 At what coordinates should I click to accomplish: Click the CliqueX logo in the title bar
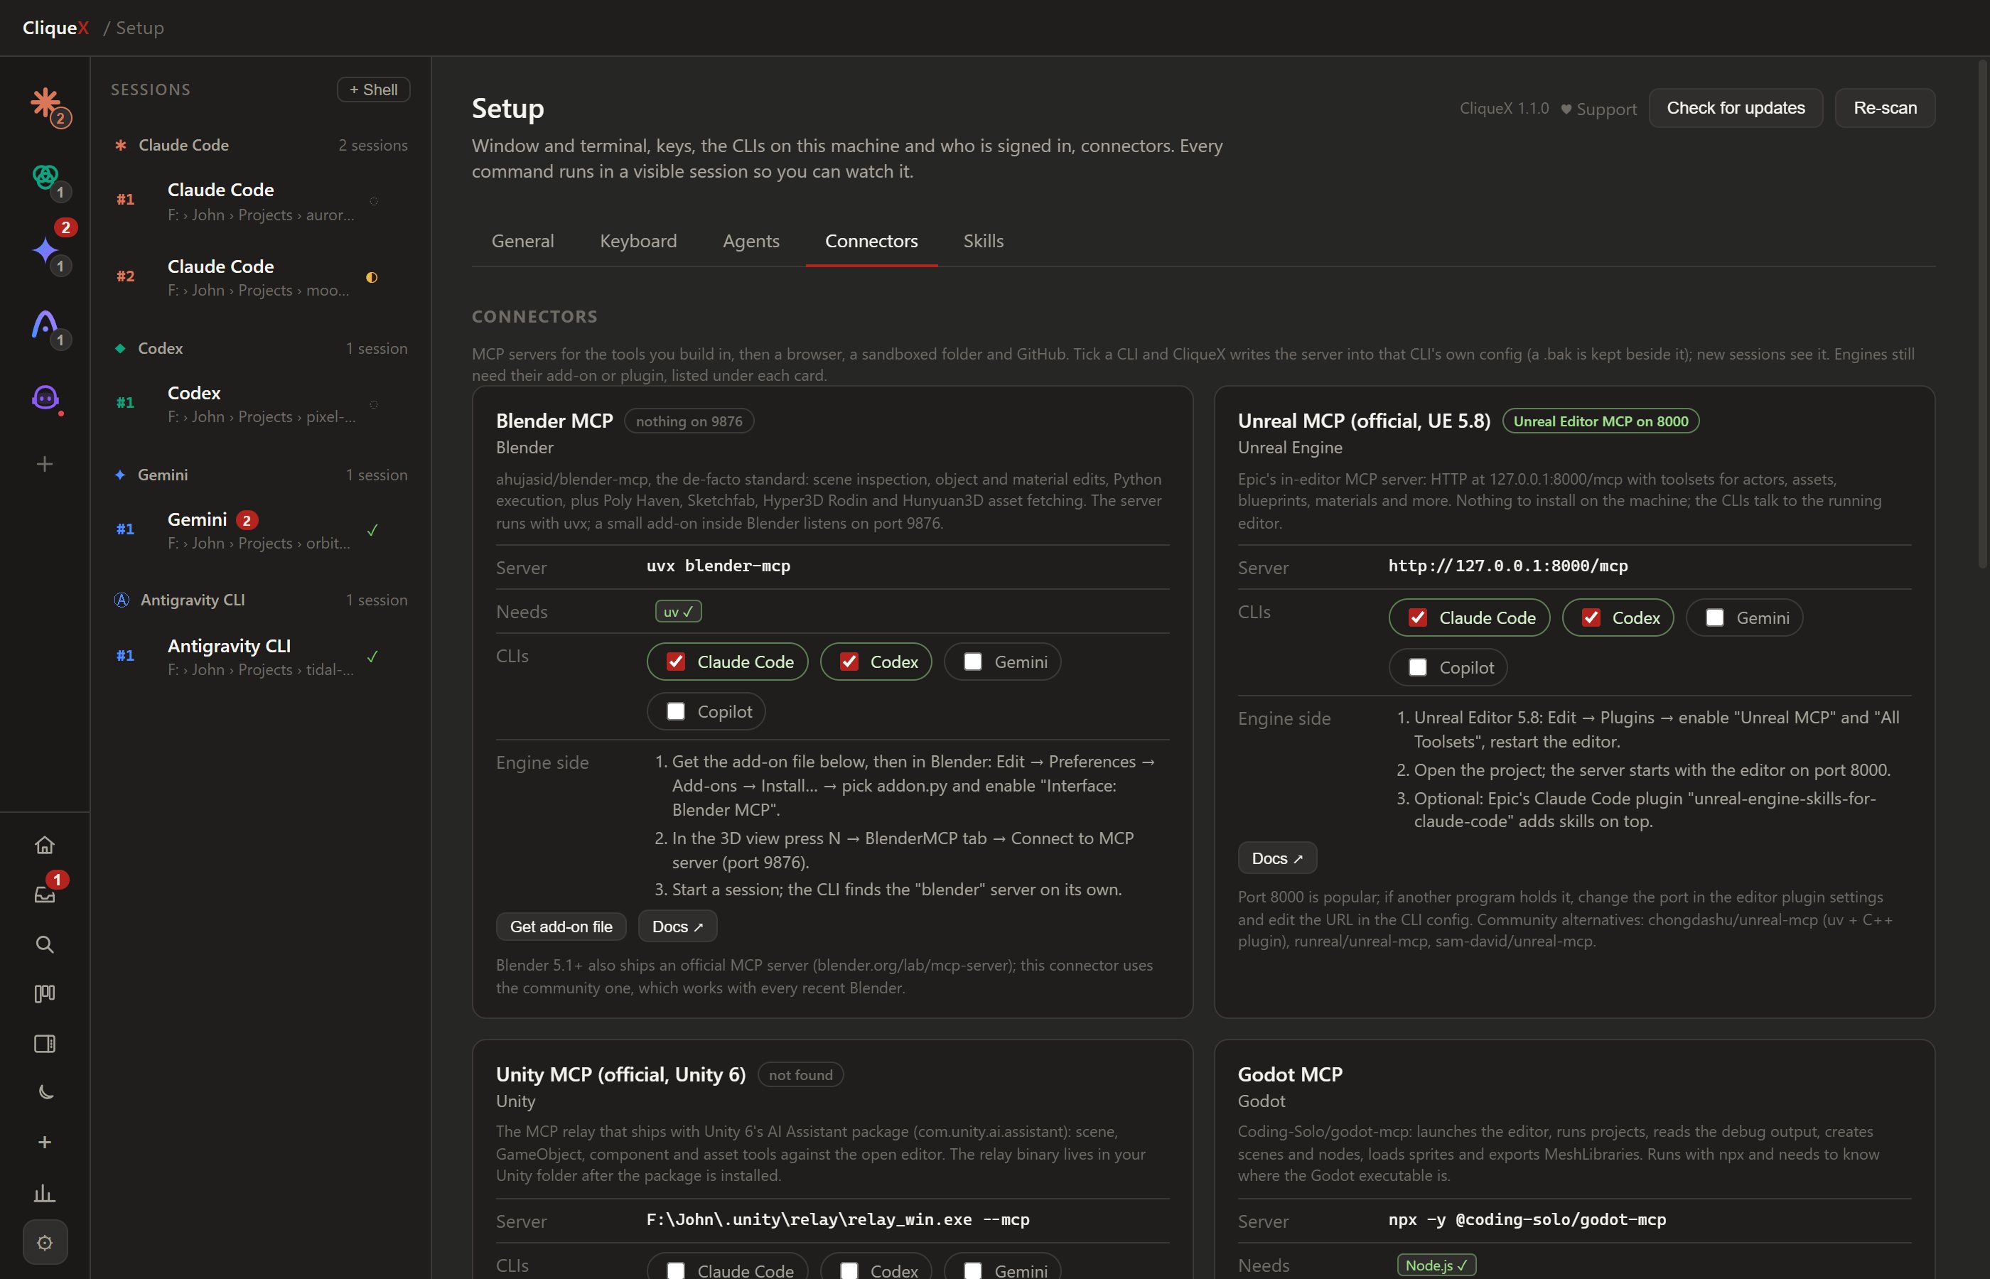click(x=55, y=28)
